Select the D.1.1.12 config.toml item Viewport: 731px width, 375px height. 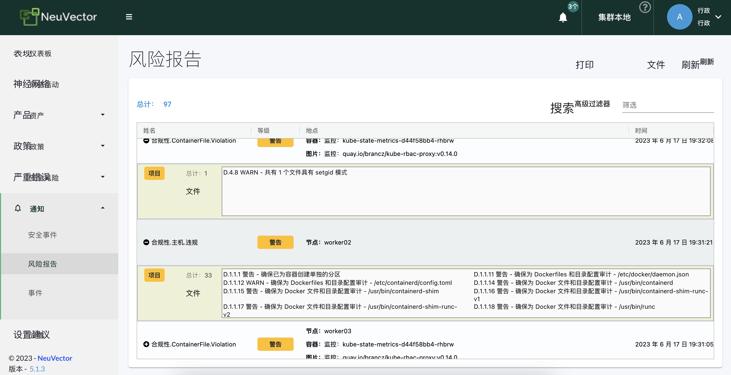click(337, 283)
